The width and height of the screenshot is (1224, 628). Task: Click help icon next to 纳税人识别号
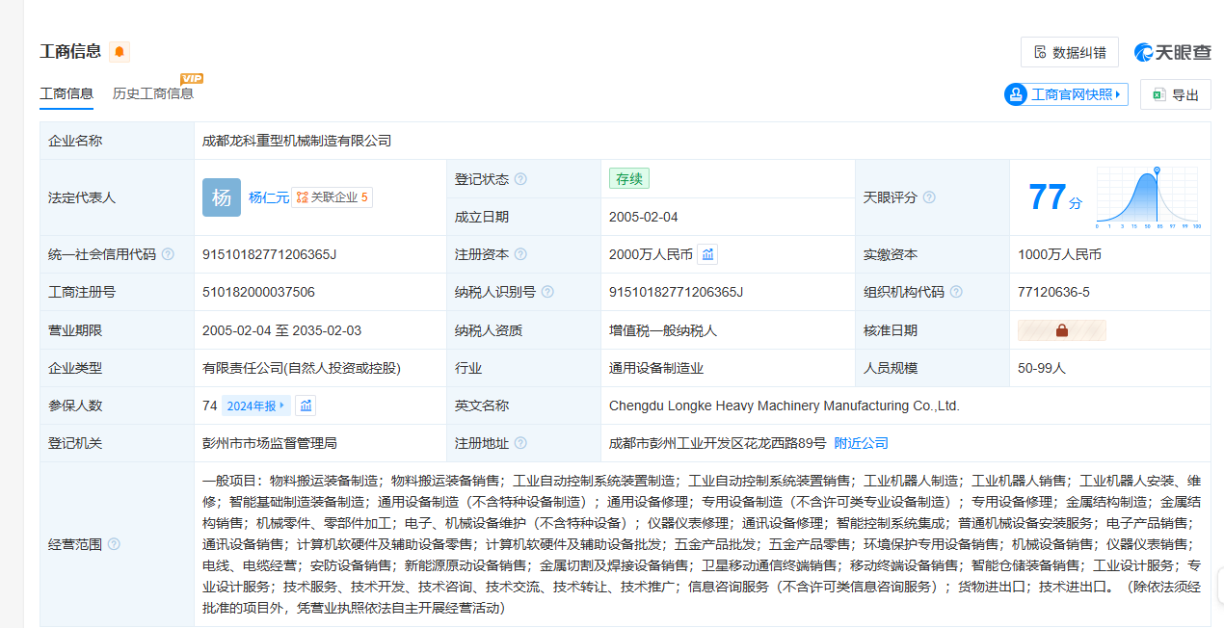pos(547,292)
